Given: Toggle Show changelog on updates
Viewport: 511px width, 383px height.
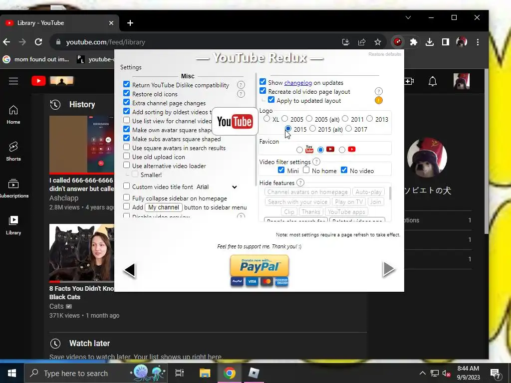Looking at the screenshot, I should pos(262,82).
